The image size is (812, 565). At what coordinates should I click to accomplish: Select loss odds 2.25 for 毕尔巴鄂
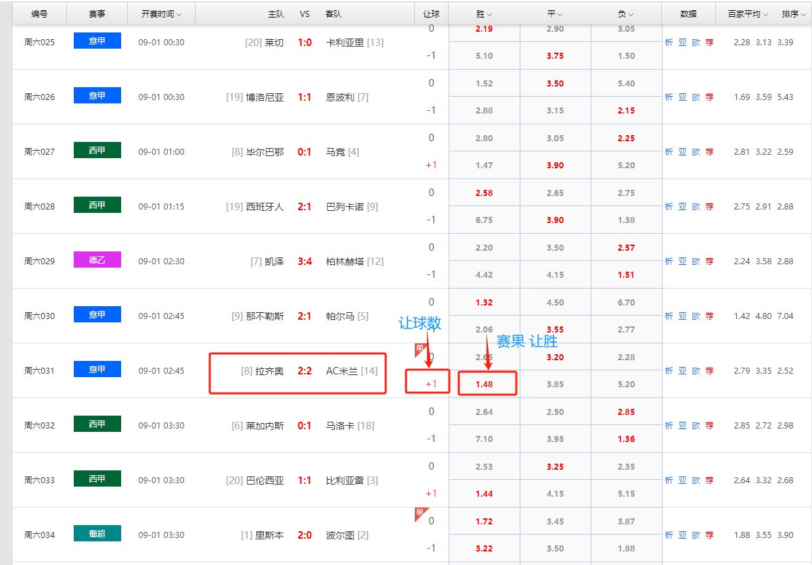coord(626,138)
